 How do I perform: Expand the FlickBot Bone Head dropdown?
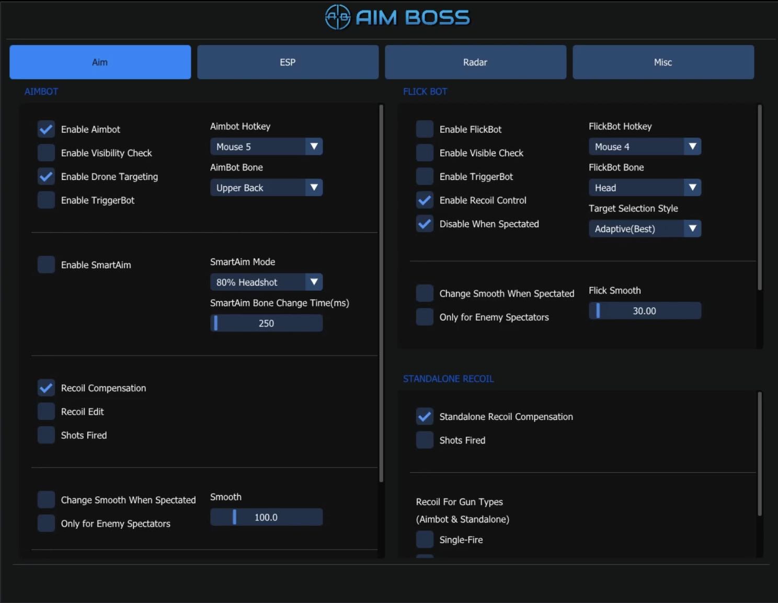pyautogui.click(x=645, y=188)
